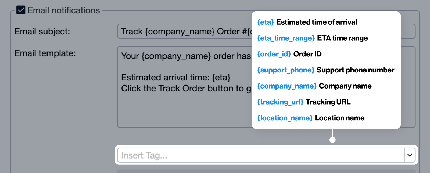The width and height of the screenshot is (430, 173).
Task: Select the {tracking_url} Tracking URL tag
Action: point(304,102)
